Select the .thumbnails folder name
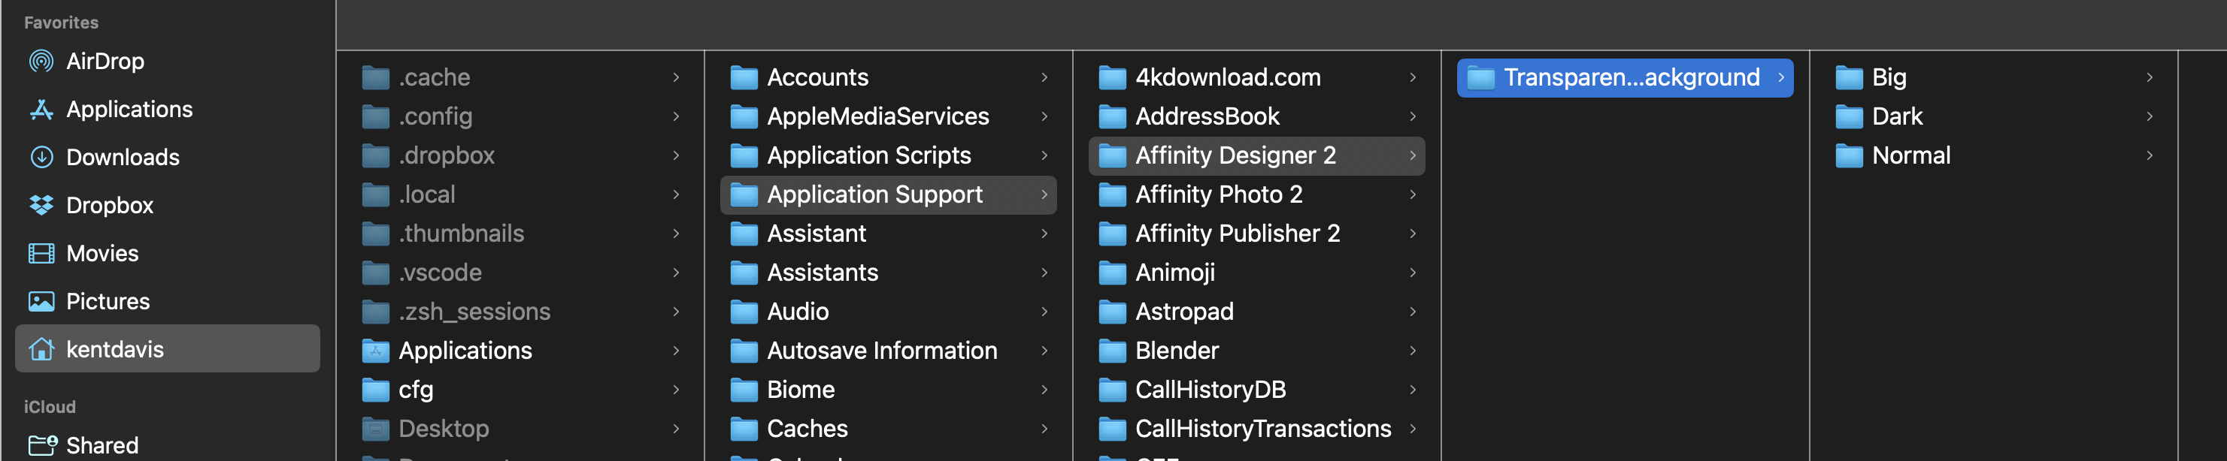 [462, 234]
